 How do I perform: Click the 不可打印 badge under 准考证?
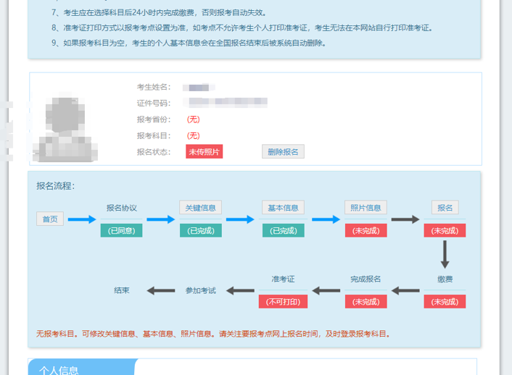(x=283, y=302)
